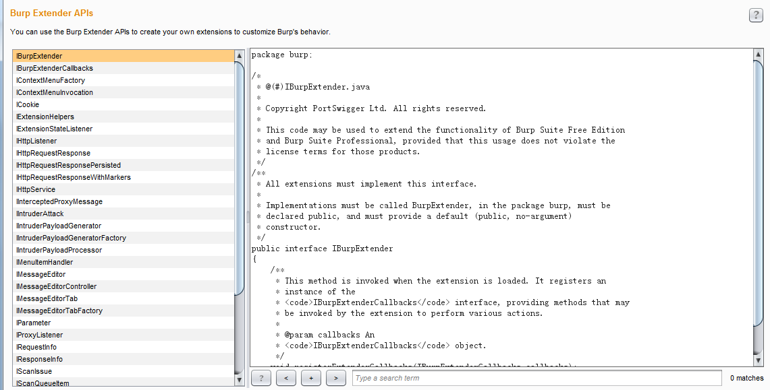The width and height of the screenshot is (770, 390).
Task: Select IIntruderAttack in the list
Action: pyautogui.click(x=123, y=214)
